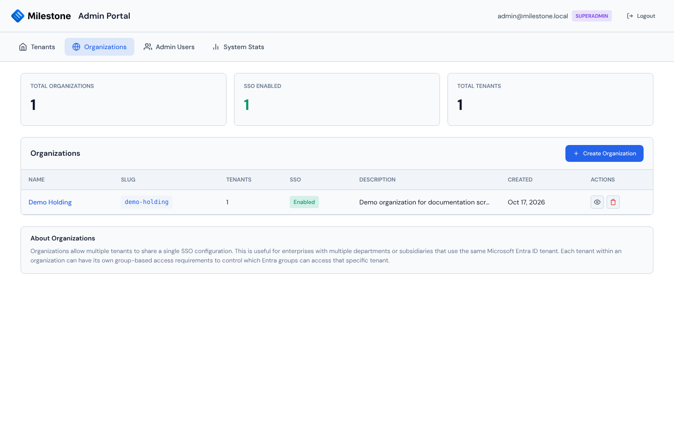
Task: Click the NAME column header
Action: click(x=37, y=180)
